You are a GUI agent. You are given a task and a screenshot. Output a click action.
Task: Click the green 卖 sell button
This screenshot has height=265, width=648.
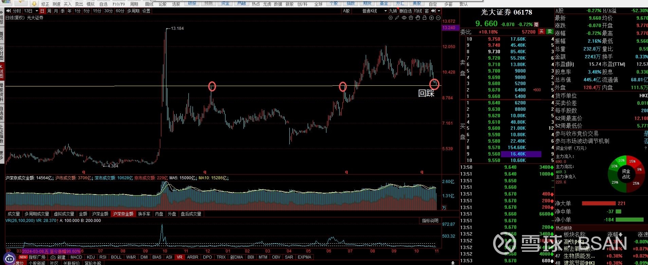coord(550,32)
